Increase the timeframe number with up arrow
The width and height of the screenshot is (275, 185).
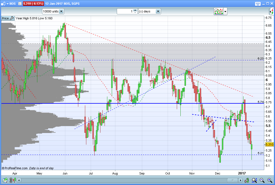135,10
